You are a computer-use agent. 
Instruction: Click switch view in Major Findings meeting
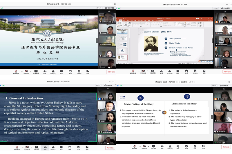click(224, 85)
